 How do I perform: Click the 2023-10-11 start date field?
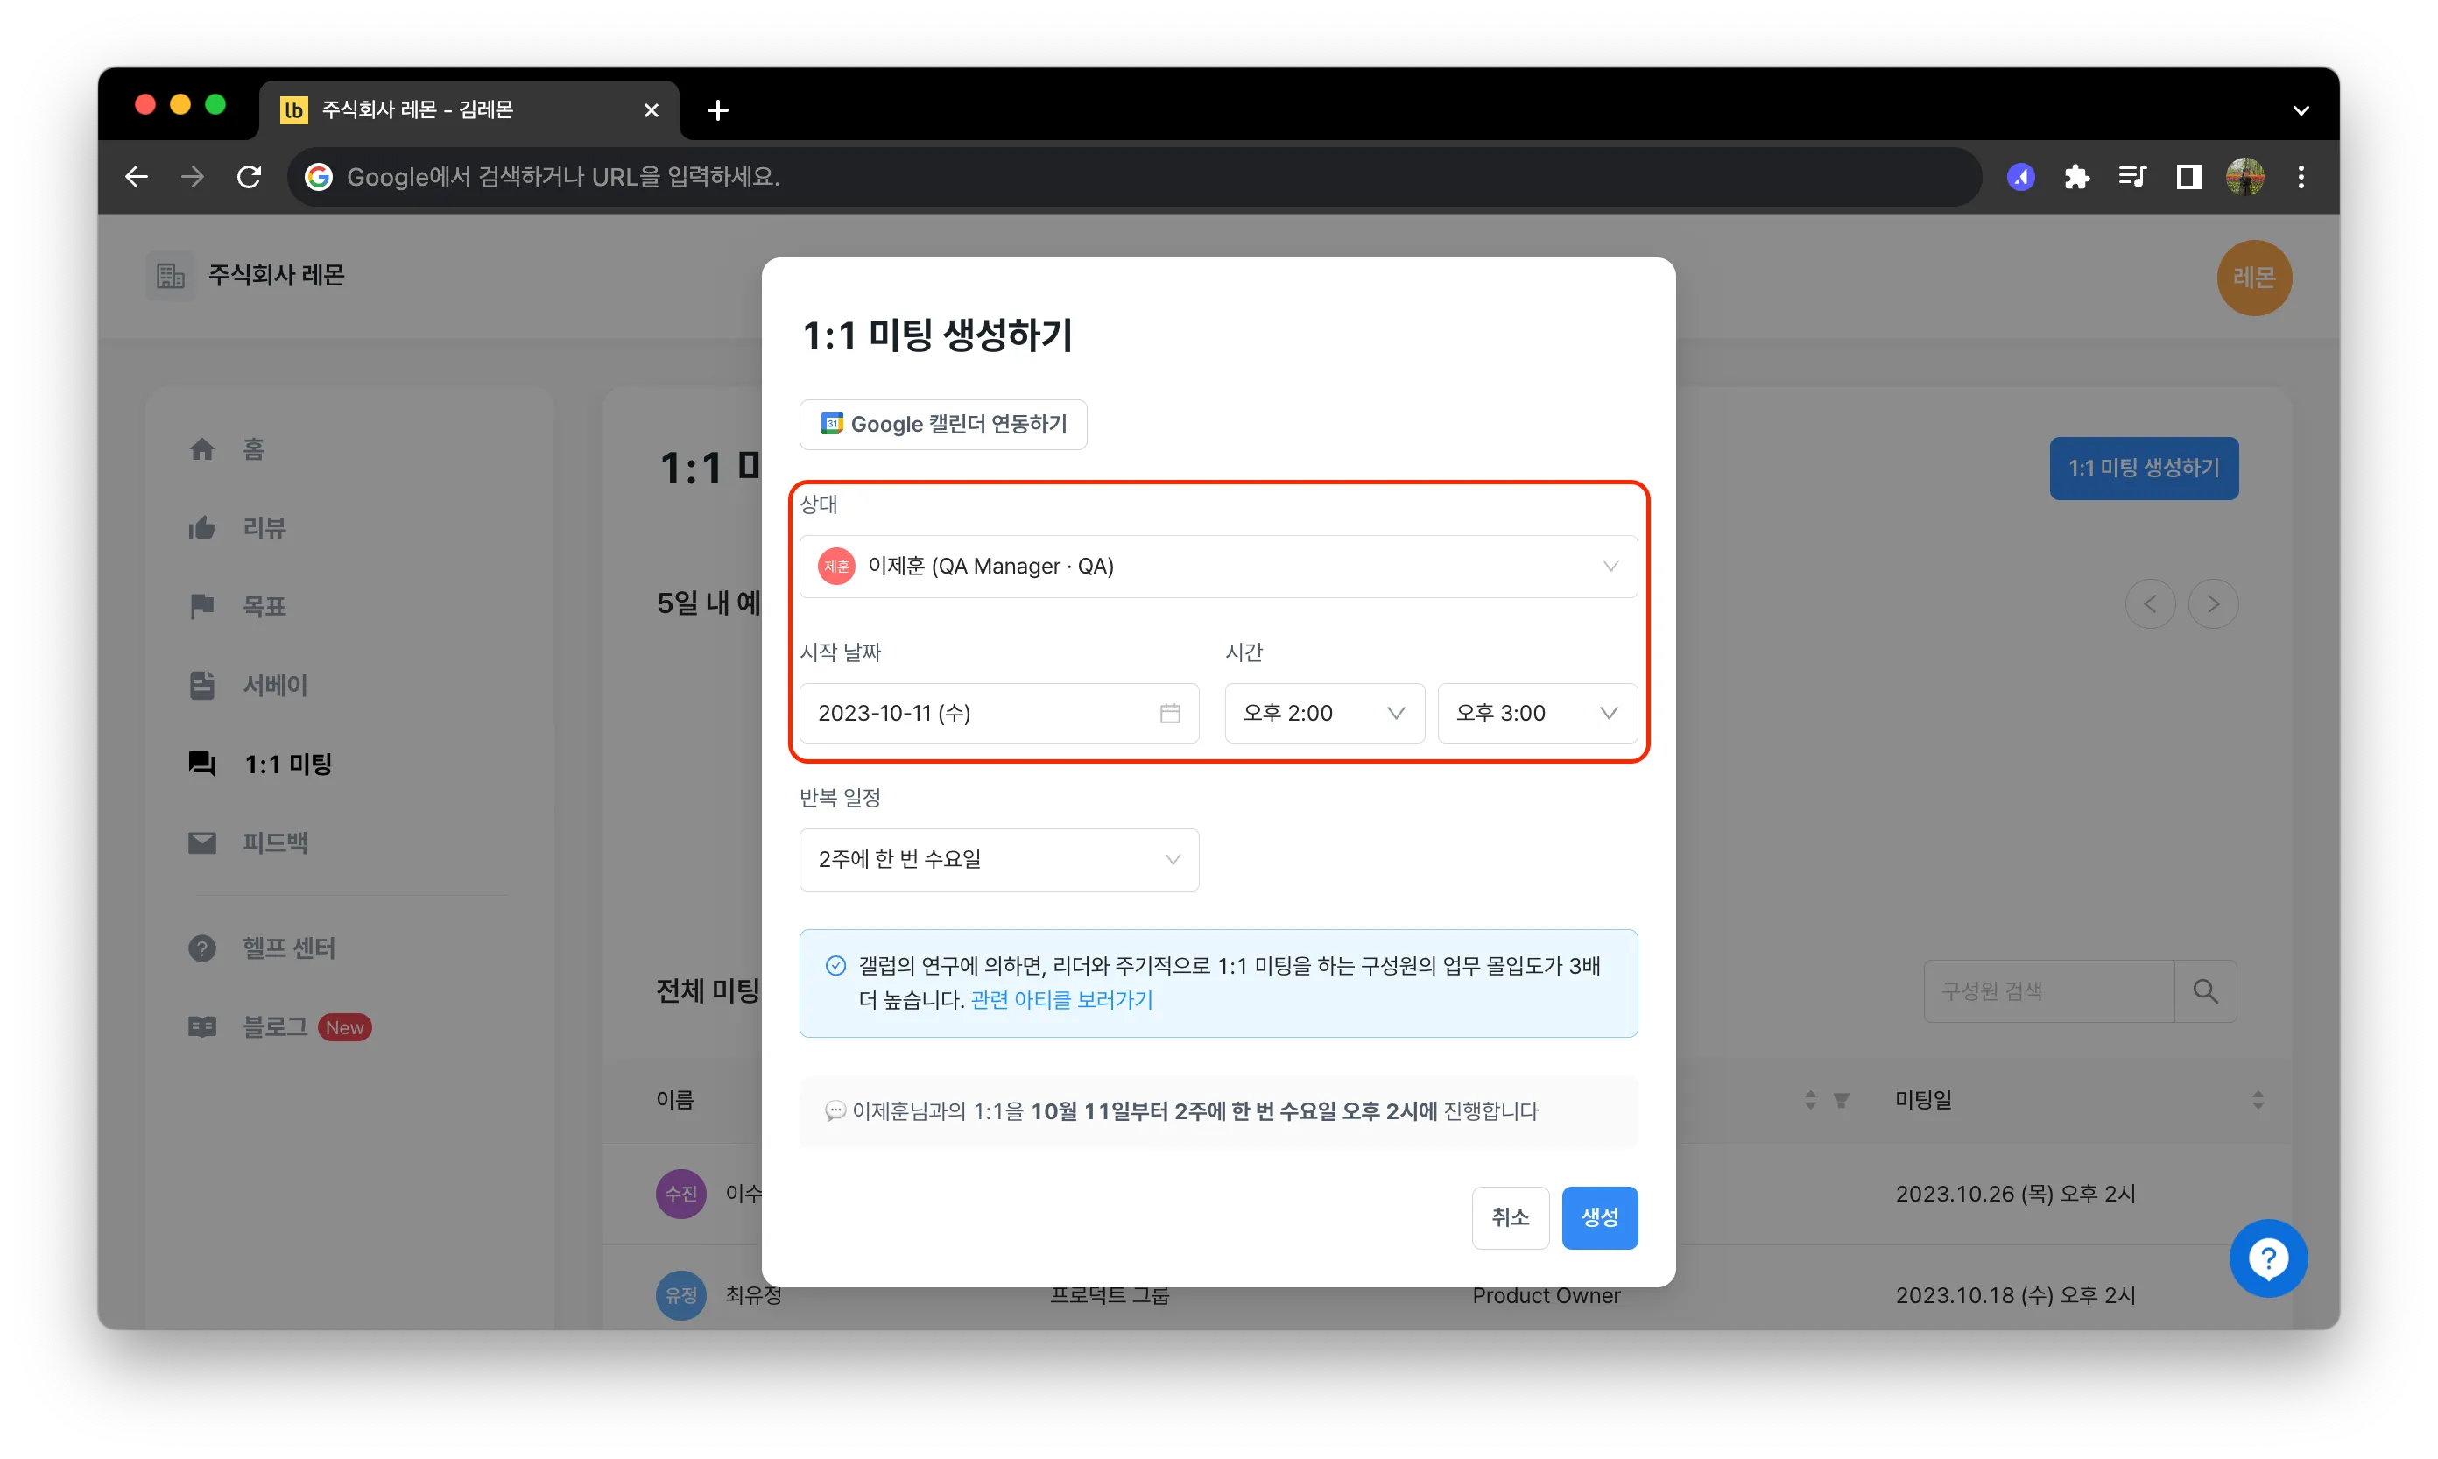pyautogui.click(x=999, y=713)
